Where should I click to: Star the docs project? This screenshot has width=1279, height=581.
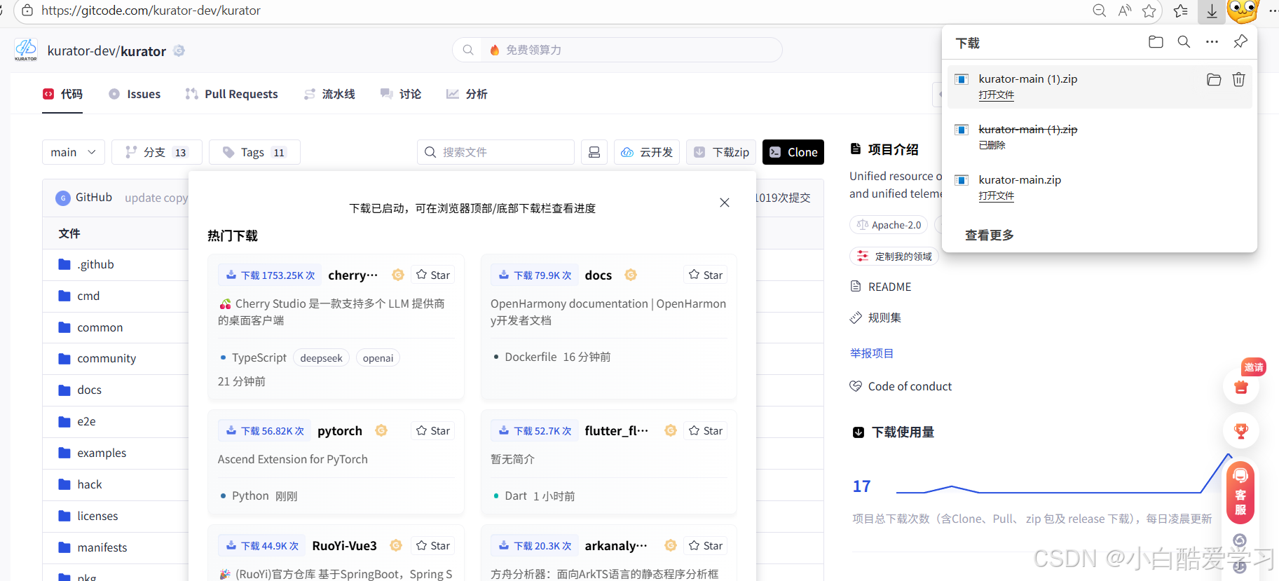click(706, 275)
